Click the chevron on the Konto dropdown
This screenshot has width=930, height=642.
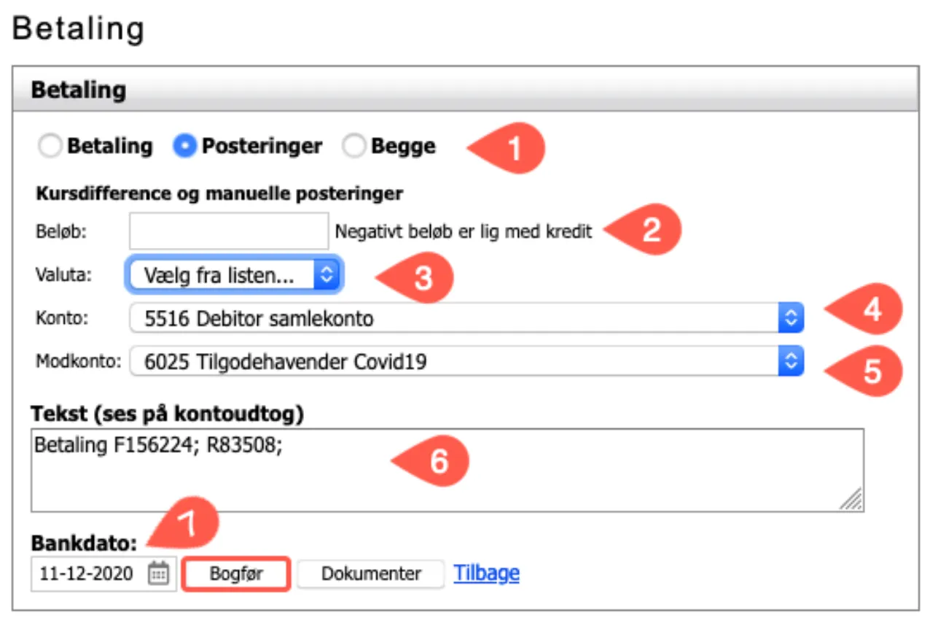pyautogui.click(x=791, y=319)
